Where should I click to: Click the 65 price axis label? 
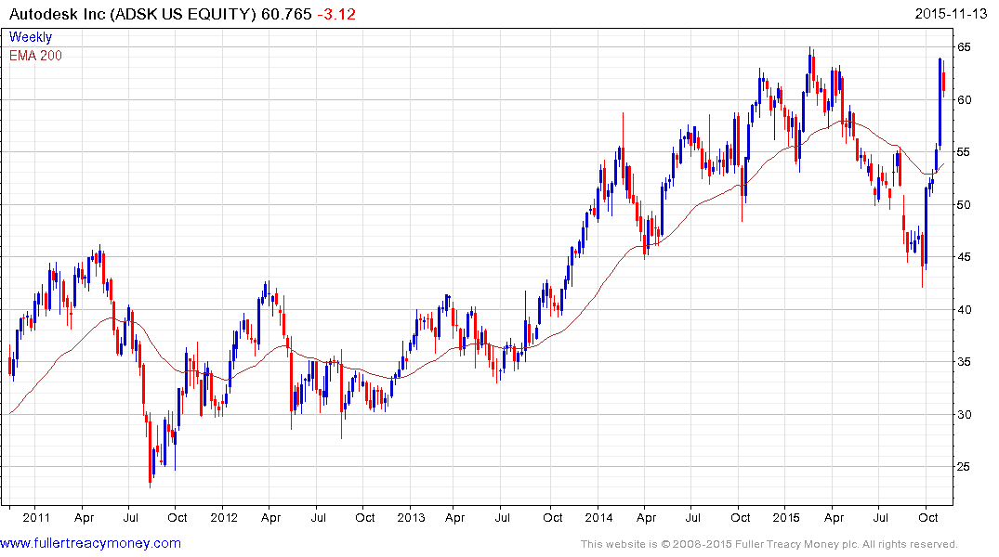[964, 47]
